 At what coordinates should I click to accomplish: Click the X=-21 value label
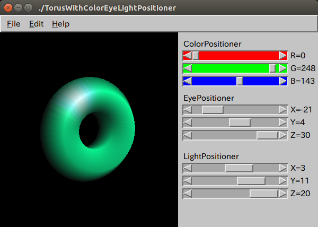point(301,110)
